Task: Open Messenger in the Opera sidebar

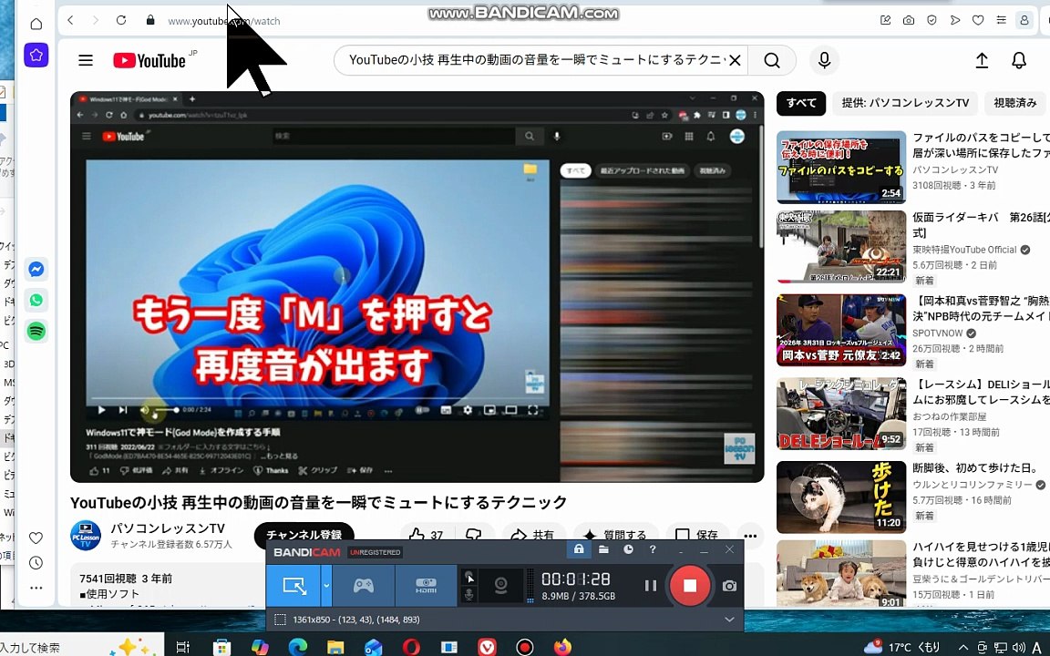Action: [x=36, y=269]
